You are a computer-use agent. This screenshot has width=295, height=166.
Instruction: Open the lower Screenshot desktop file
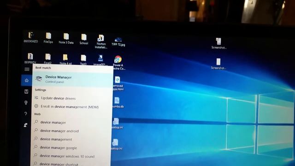pyautogui.click(x=218, y=64)
